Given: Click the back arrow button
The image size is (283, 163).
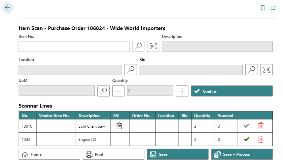Looking at the screenshot, I should click(x=8, y=8).
